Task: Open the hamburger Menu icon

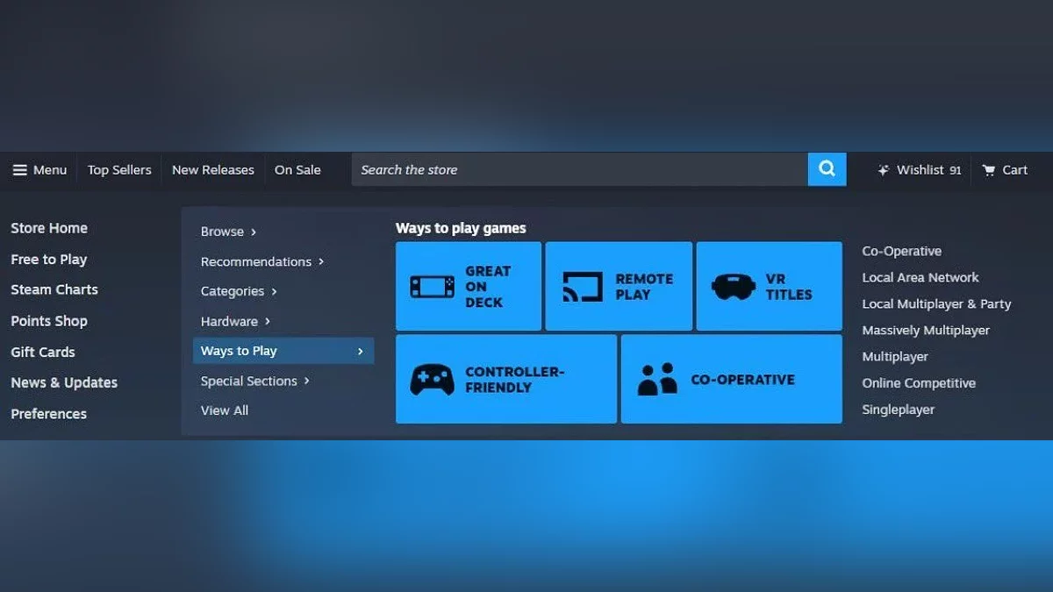Action: [19, 170]
